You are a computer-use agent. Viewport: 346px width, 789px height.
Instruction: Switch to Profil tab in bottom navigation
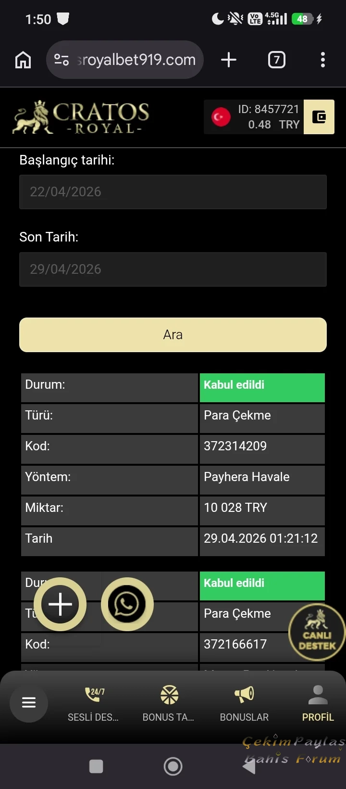click(317, 704)
